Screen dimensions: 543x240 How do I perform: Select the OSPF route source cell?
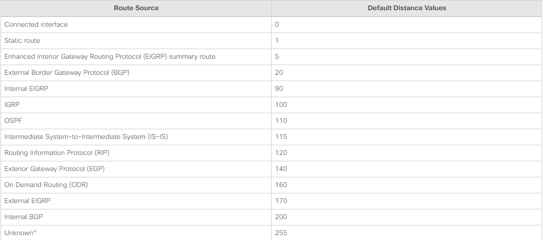coord(13,120)
